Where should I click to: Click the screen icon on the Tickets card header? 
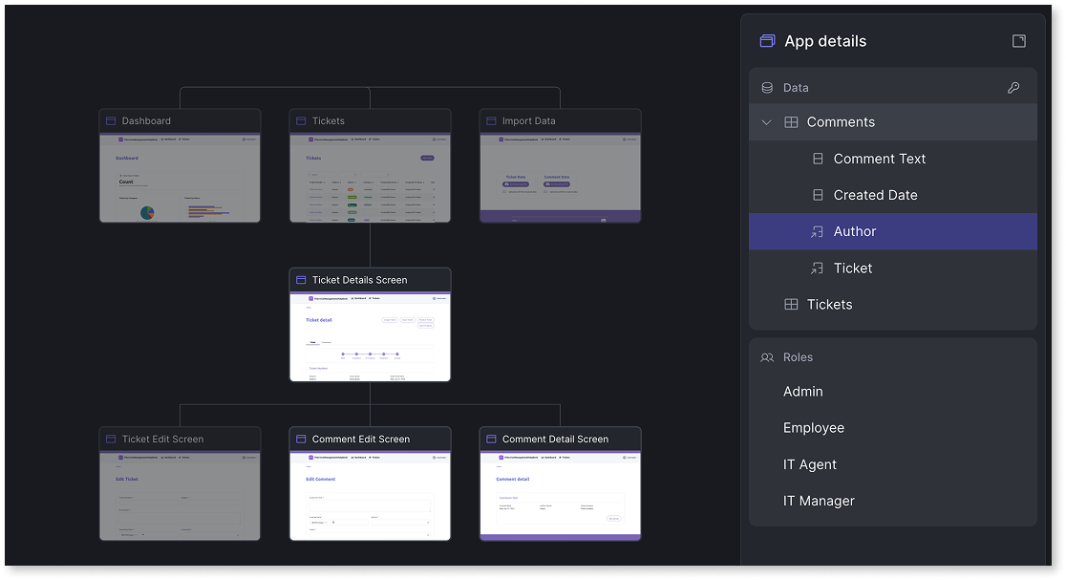tap(301, 121)
